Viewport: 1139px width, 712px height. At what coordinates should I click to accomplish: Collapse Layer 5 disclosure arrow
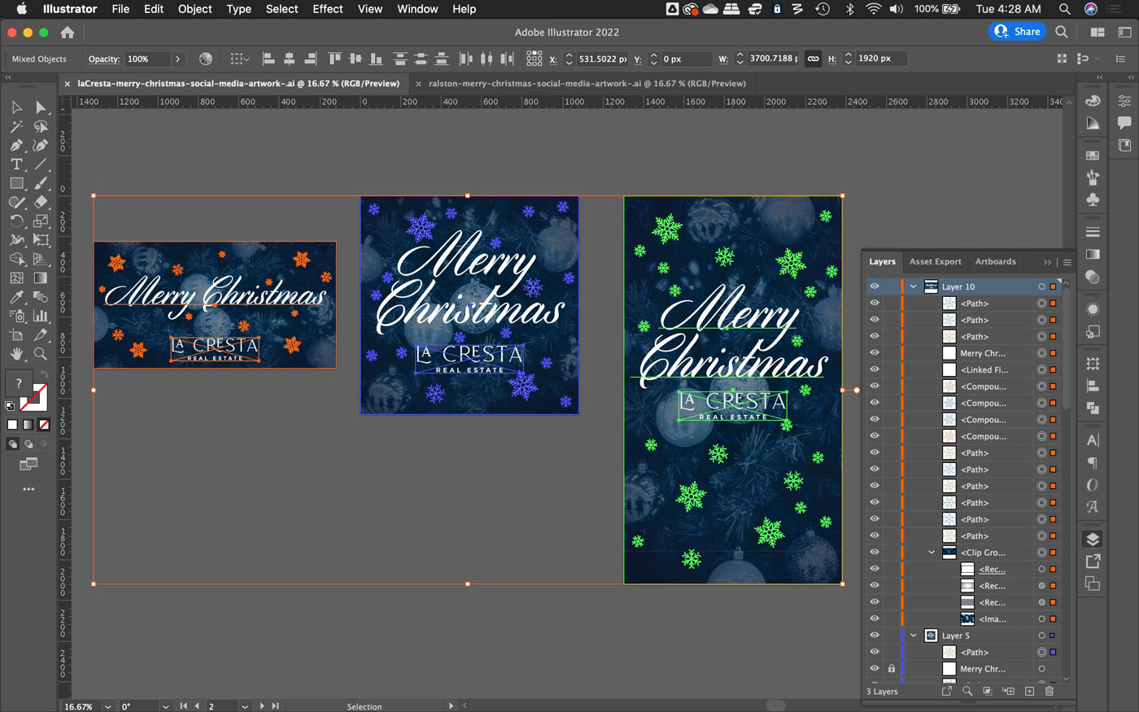[x=913, y=636]
